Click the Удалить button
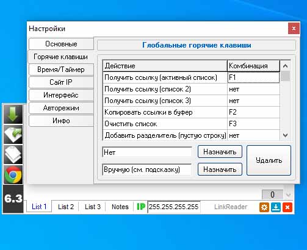The height and width of the screenshot is (250, 307). click(269, 160)
